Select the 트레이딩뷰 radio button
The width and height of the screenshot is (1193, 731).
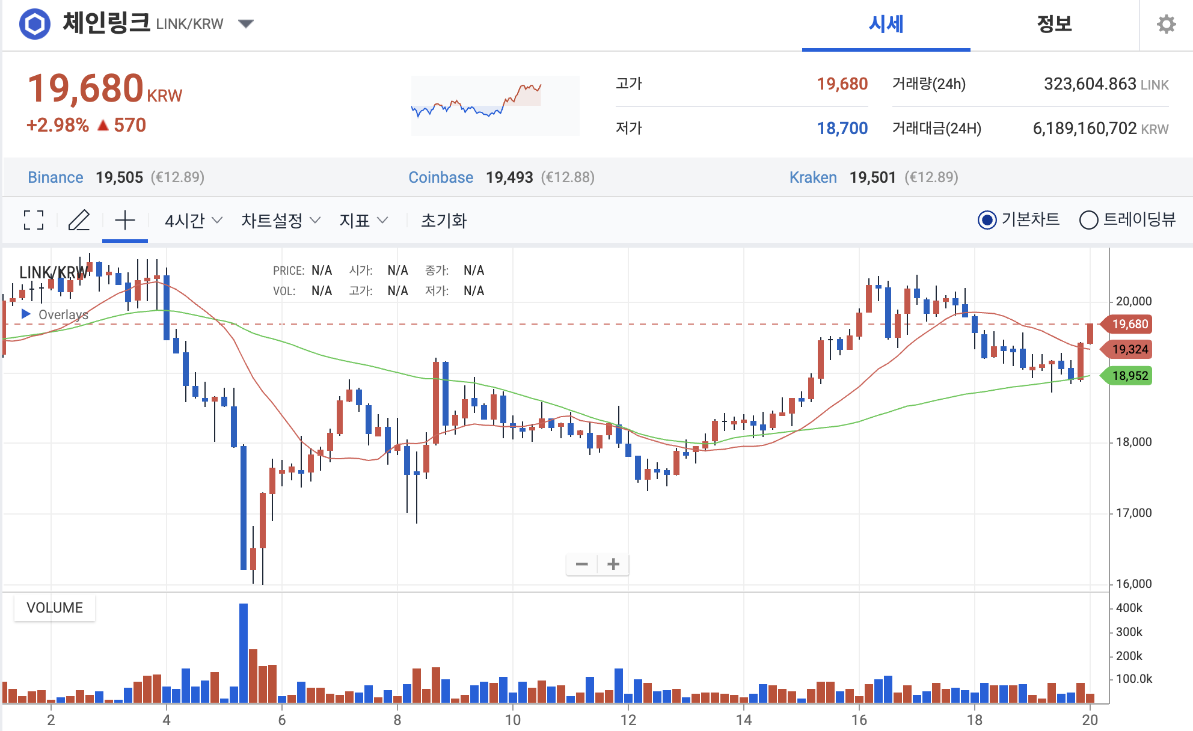1088,220
